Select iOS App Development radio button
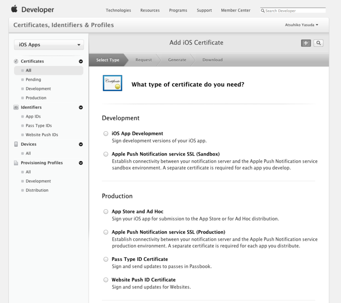 [x=106, y=133]
